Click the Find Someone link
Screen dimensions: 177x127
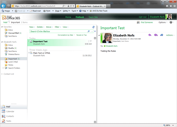(x=147, y=22)
